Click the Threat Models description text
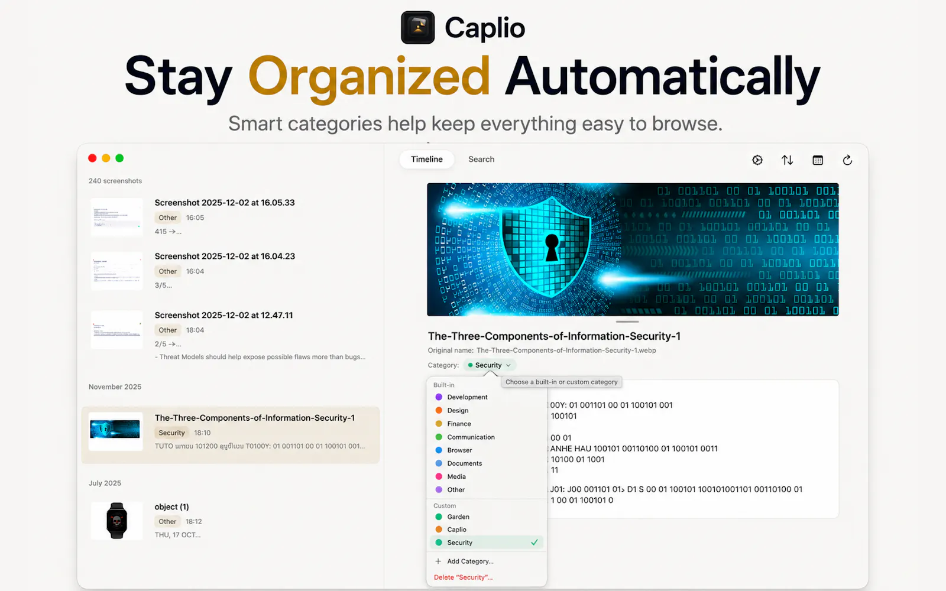 click(260, 357)
